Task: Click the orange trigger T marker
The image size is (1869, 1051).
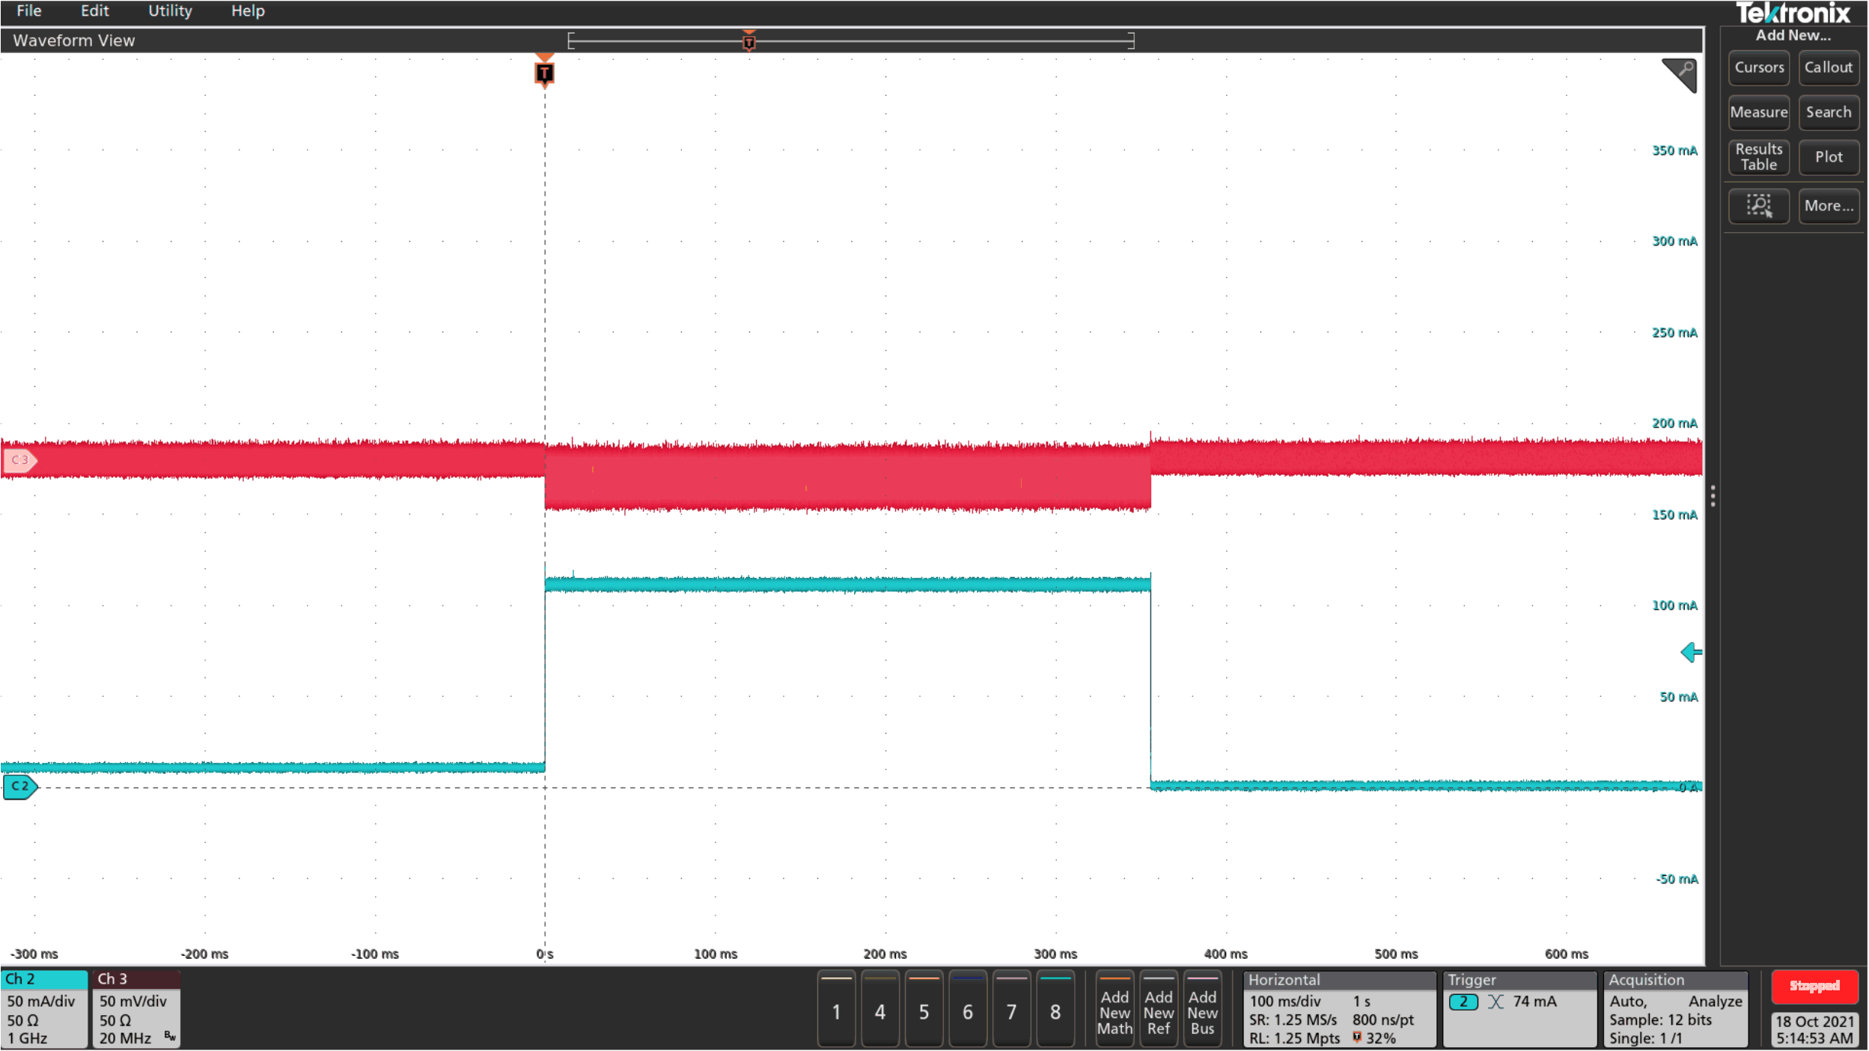Action: pyautogui.click(x=544, y=73)
